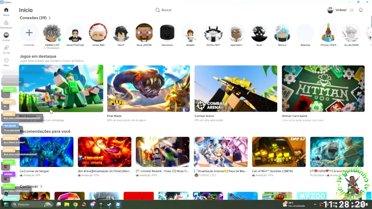The height and width of the screenshot is (209, 372).
Task: Open the Mais menu in the sidebar
Action: click(6, 62)
